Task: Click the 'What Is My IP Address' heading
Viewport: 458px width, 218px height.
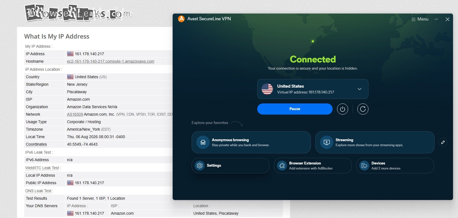Action: [57, 36]
